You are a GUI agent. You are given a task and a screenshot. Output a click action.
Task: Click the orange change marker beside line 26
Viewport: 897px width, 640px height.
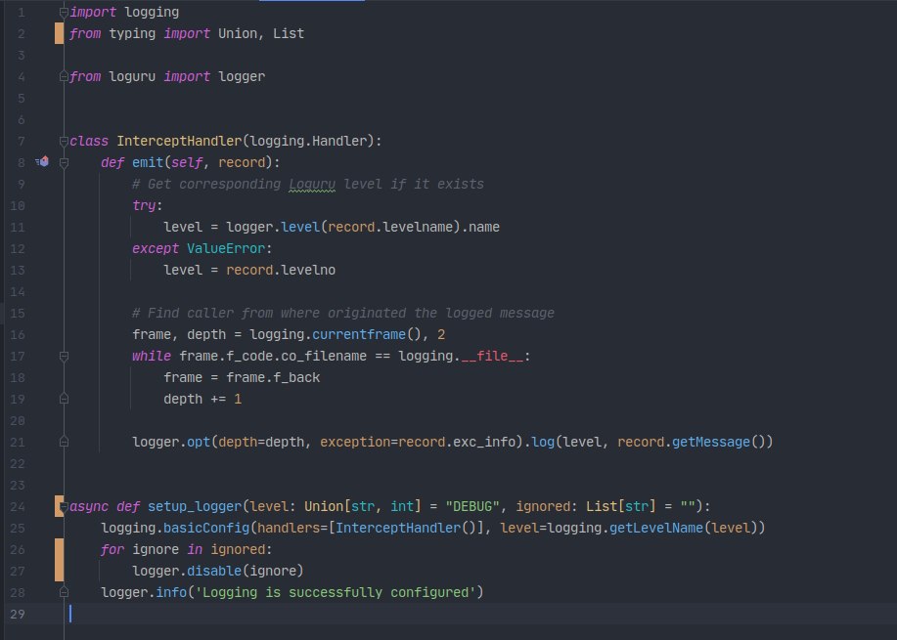[x=59, y=560]
